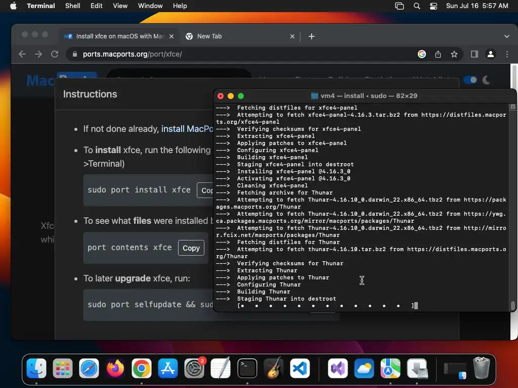Open Terminal from the Dock
Screen dimensions: 518x388
(x=247, y=368)
